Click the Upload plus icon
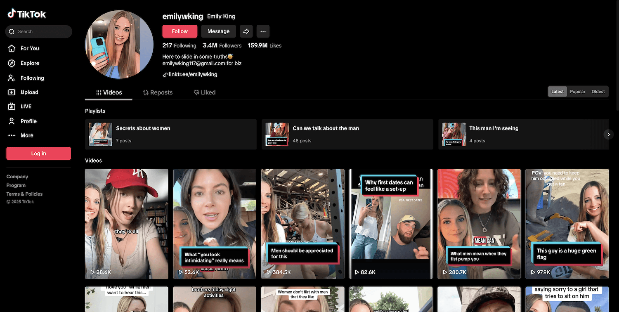 tap(12, 92)
